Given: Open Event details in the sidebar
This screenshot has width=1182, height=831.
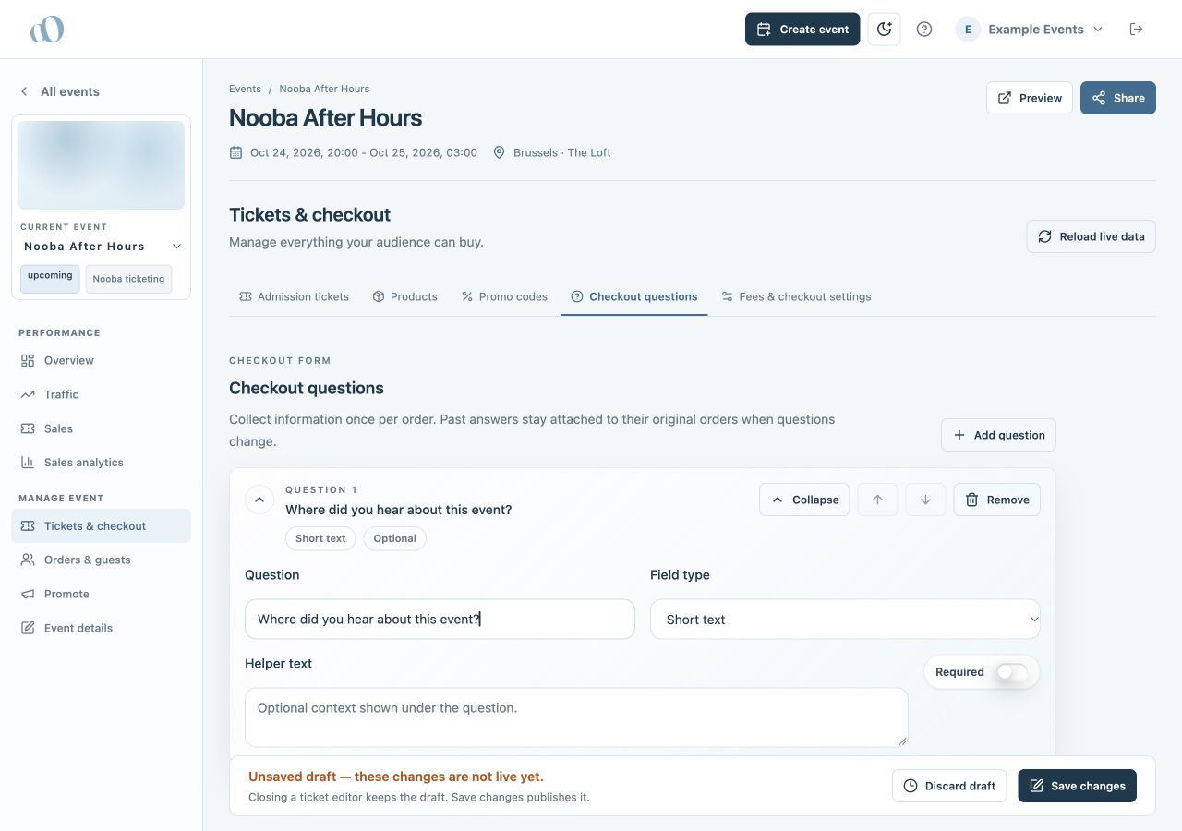Looking at the screenshot, I should pyautogui.click(x=101, y=628).
